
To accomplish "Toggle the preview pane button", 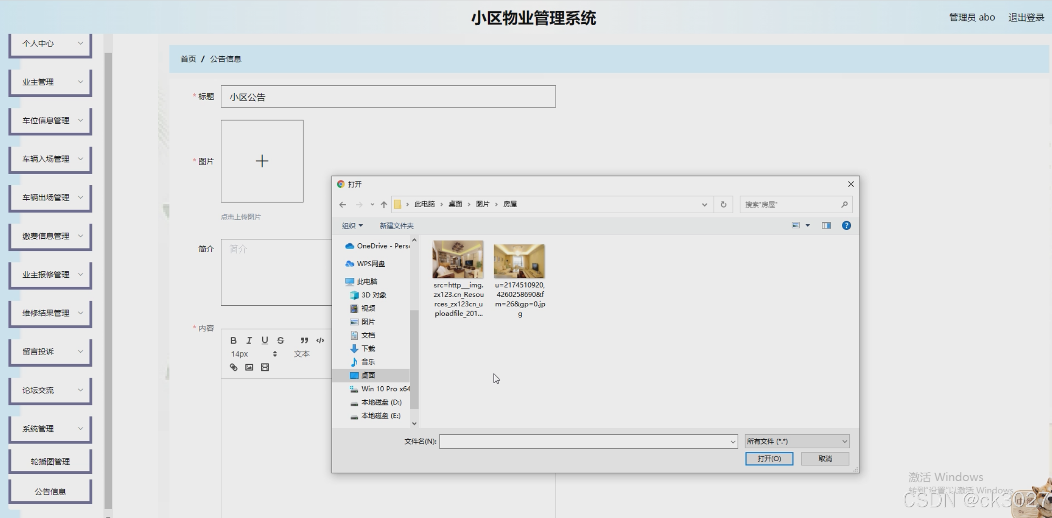I will point(826,226).
